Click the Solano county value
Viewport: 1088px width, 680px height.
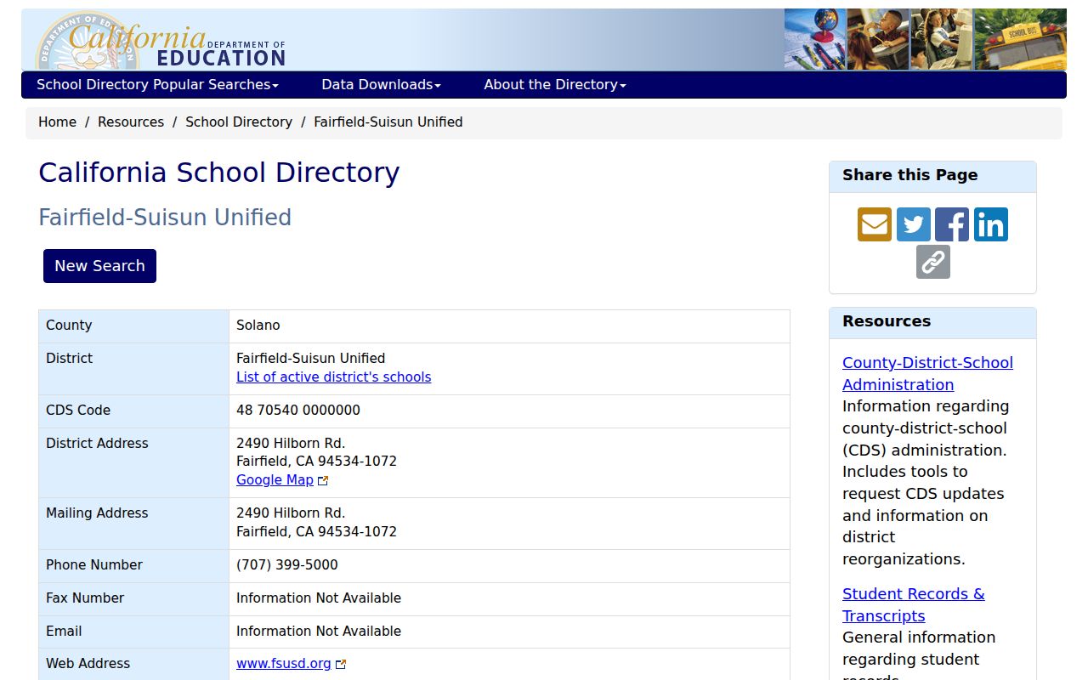[x=258, y=326]
